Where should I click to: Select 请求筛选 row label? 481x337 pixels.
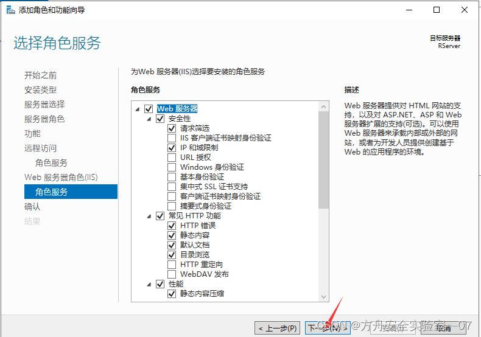pos(195,128)
